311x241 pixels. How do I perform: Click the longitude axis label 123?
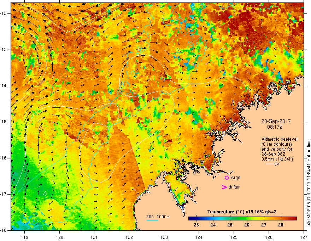[x=164, y=237]
